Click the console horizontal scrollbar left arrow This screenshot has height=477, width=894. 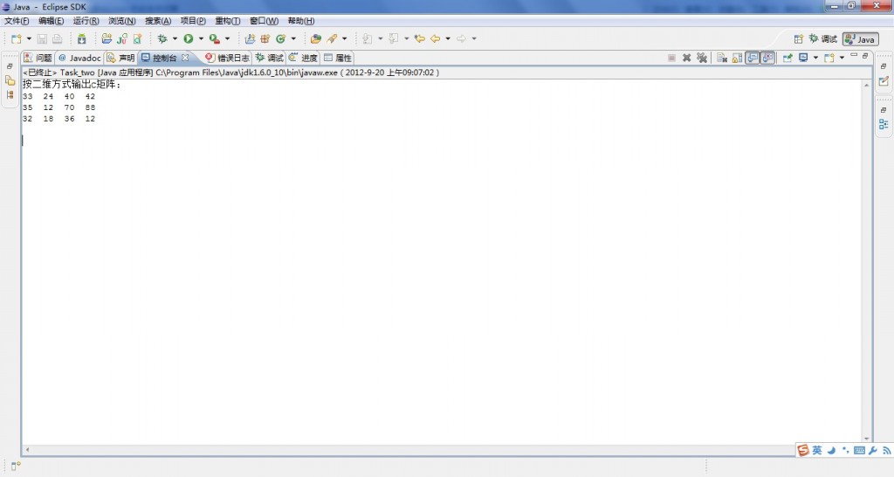(27, 450)
